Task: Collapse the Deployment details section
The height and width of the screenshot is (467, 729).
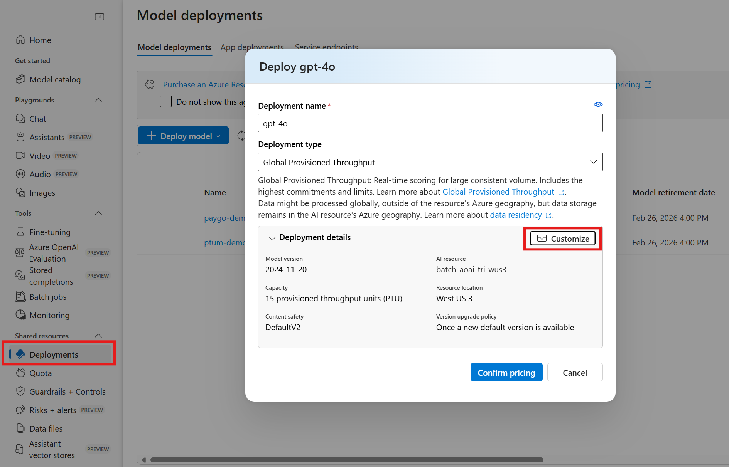Action: pos(272,238)
